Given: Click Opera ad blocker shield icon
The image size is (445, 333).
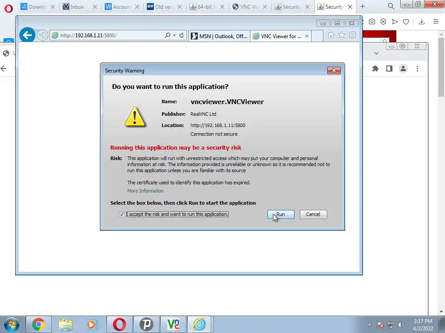Looking at the screenshot, I should pyautogui.click(x=383, y=22).
